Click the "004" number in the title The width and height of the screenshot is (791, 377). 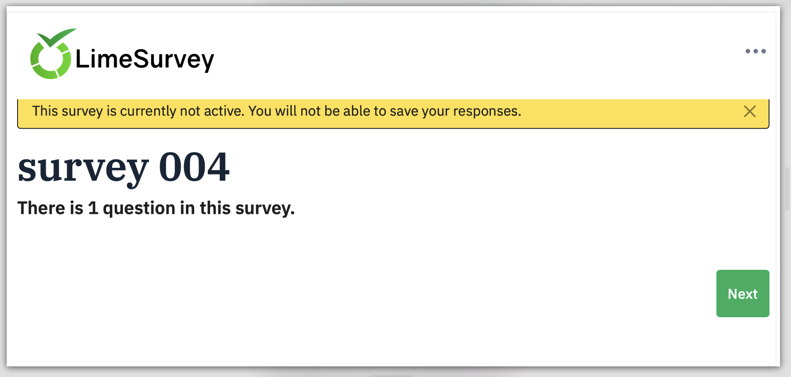(194, 168)
